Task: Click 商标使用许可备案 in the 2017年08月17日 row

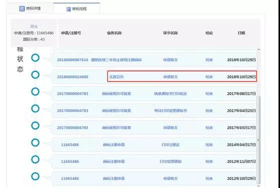Action: tap(116, 94)
